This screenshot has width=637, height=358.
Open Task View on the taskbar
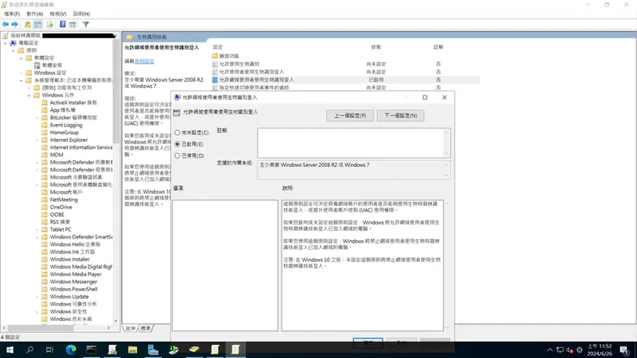click(50, 349)
